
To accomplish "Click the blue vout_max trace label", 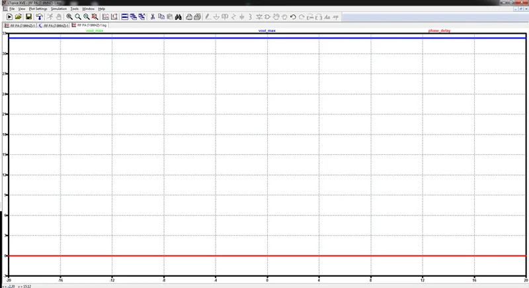I will pyautogui.click(x=267, y=30).
